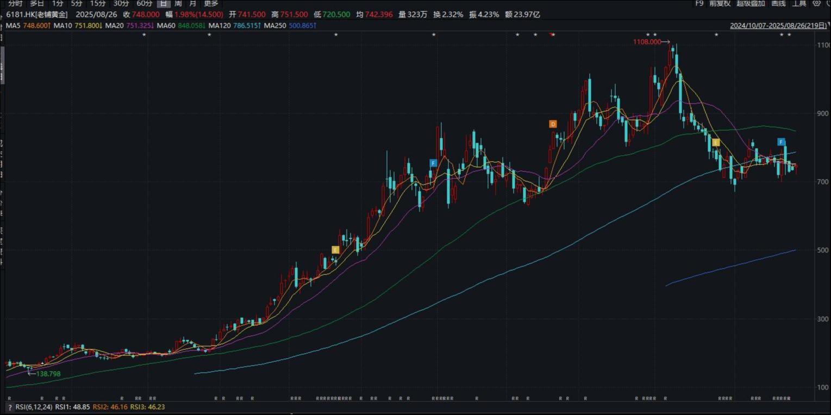Toggle the 日 daily period button
Image resolution: width=831 pixels, height=415 pixels.
pos(163,3)
